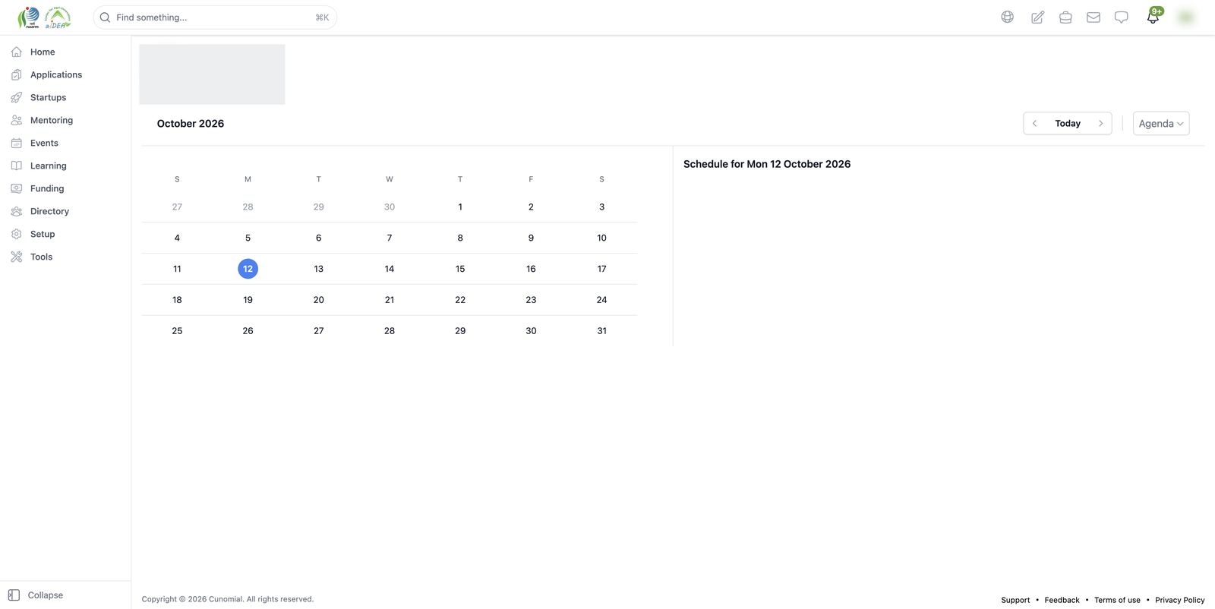Image resolution: width=1215 pixels, height=609 pixels.
Task: Click the banner thumbnail above the calendar
Action: [x=212, y=74]
